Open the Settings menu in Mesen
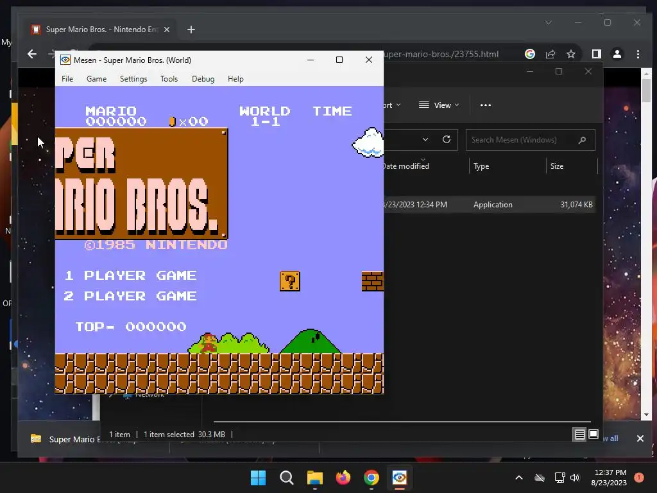This screenshot has width=657, height=493. pyautogui.click(x=133, y=79)
